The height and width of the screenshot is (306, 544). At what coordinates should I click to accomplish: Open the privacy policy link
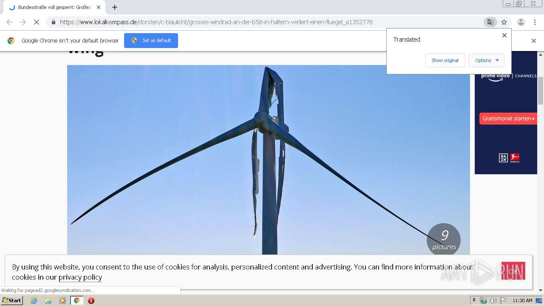[80, 277]
